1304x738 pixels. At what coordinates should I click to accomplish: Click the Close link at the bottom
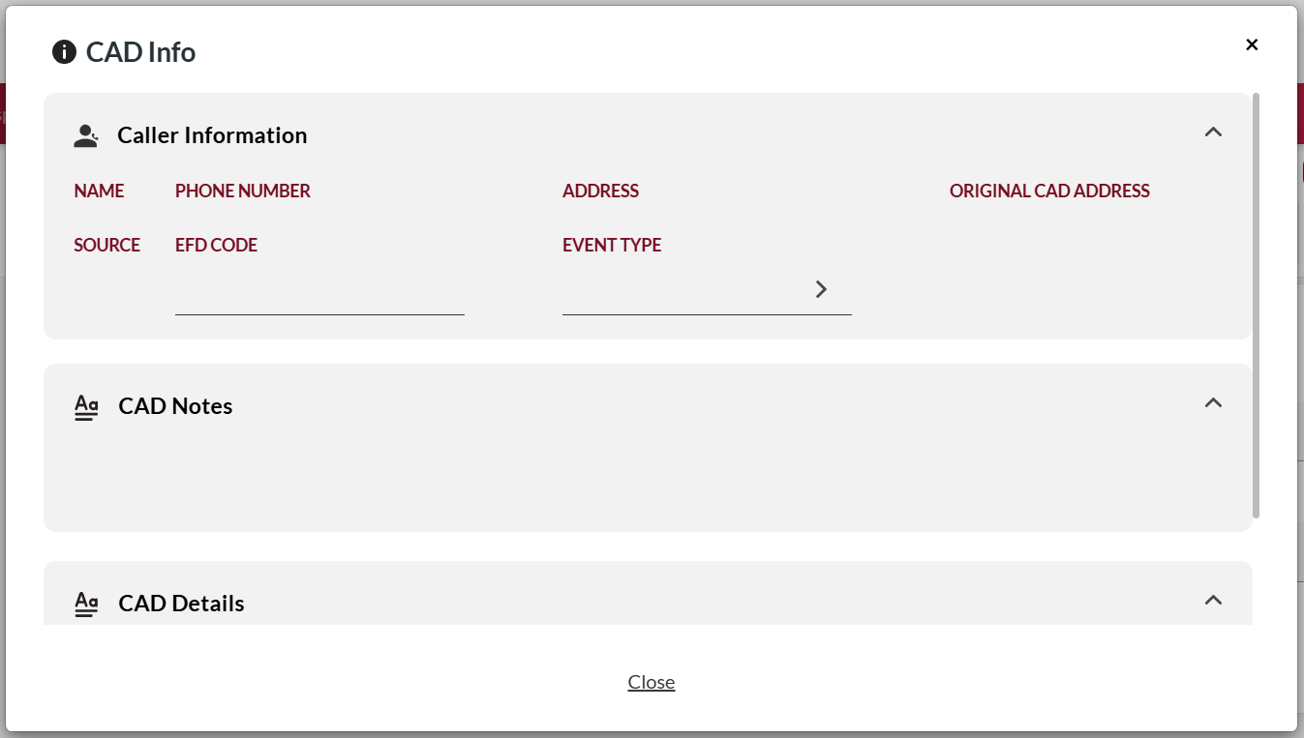[652, 682]
